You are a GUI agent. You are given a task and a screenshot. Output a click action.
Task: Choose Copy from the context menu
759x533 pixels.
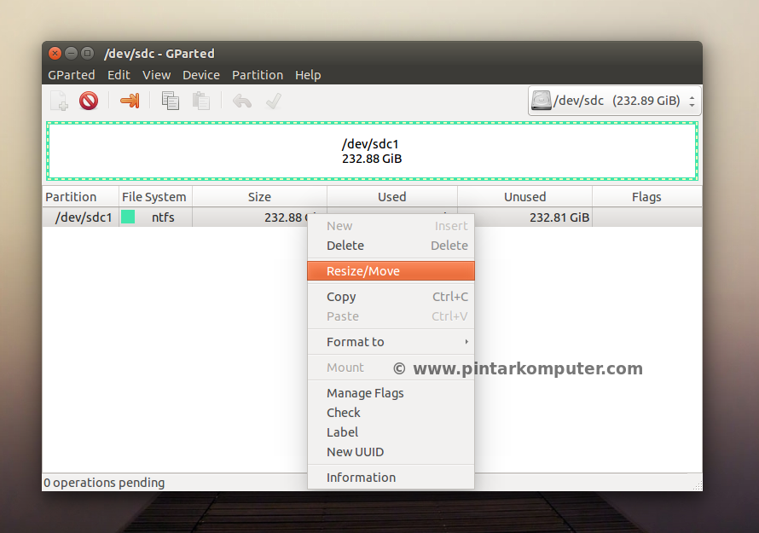(x=391, y=297)
